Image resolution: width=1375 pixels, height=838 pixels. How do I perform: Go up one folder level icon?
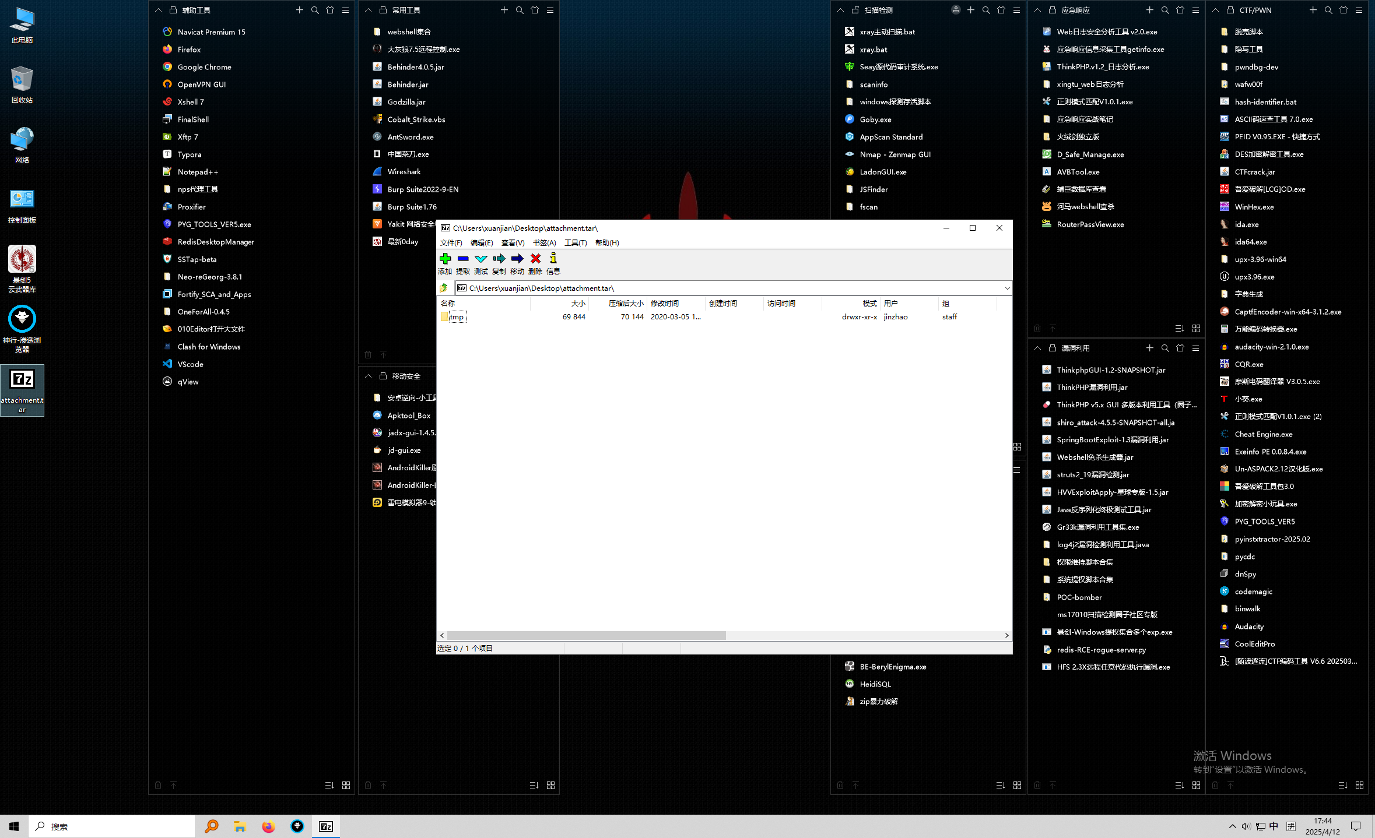pyautogui.click(x=444, y=288)
